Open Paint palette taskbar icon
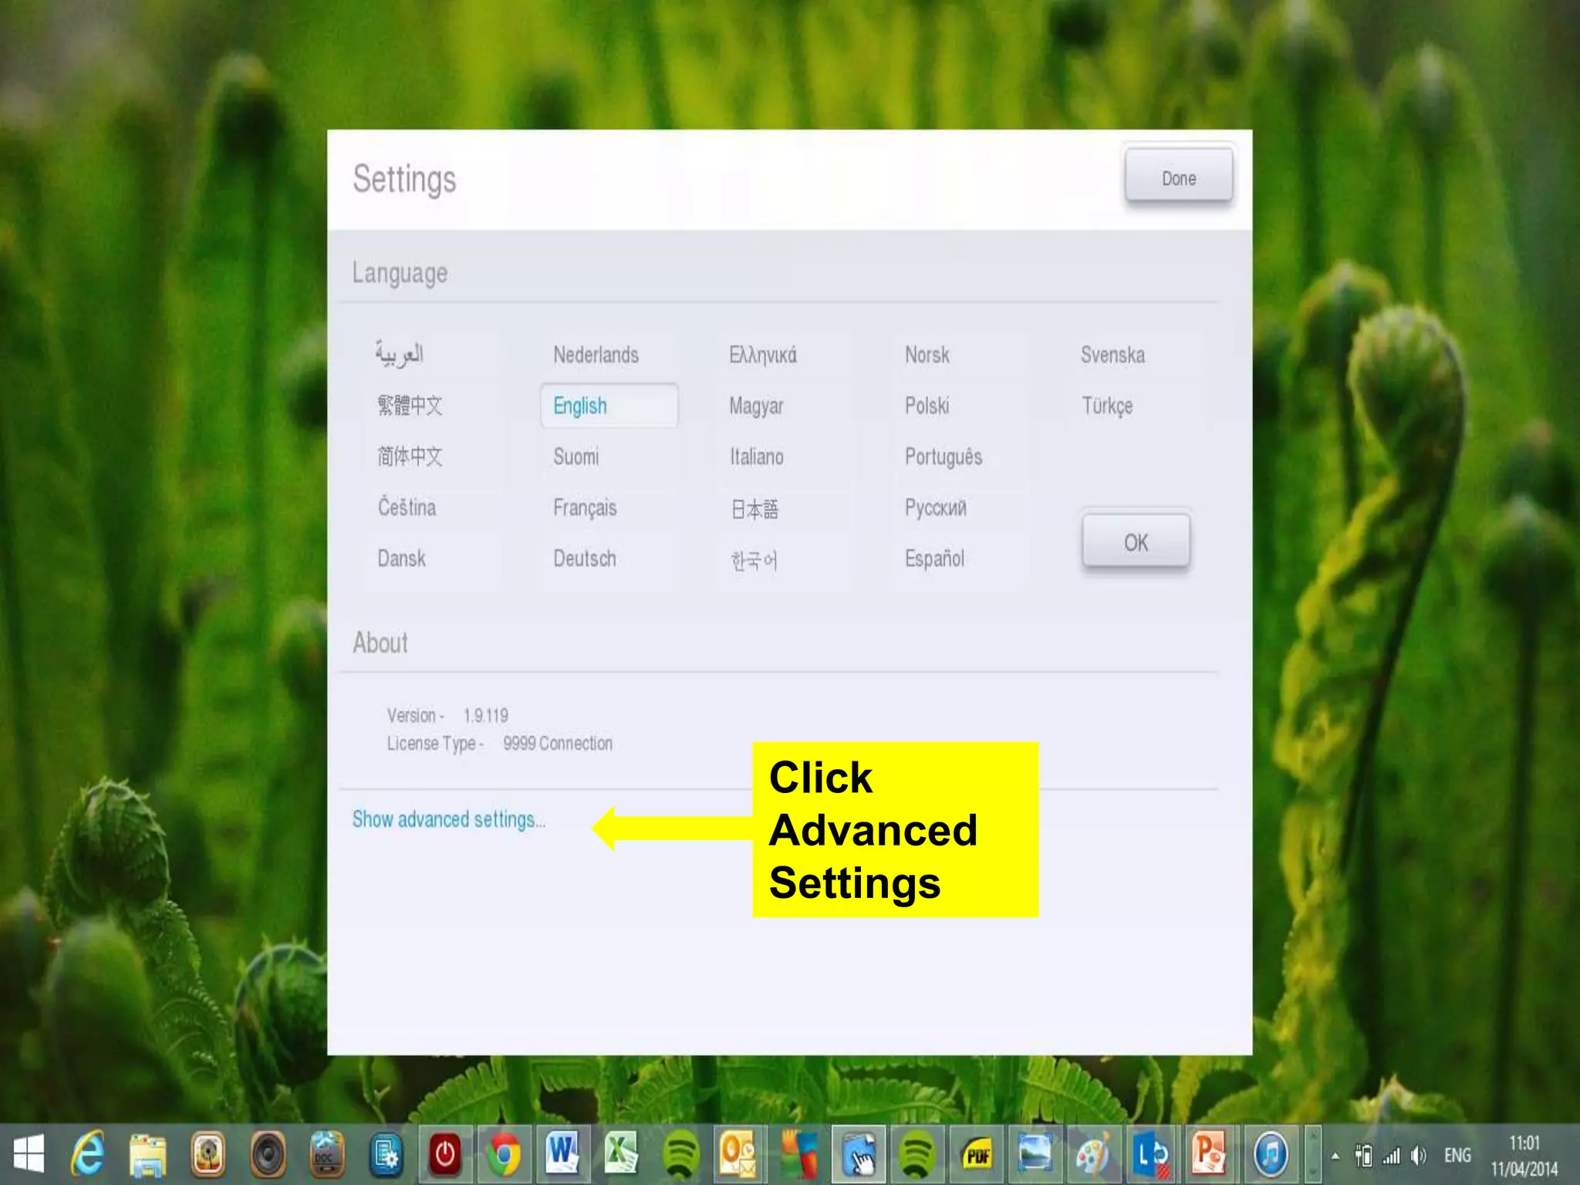Screen dimensions: 1580x1185 point(1093,1155)
